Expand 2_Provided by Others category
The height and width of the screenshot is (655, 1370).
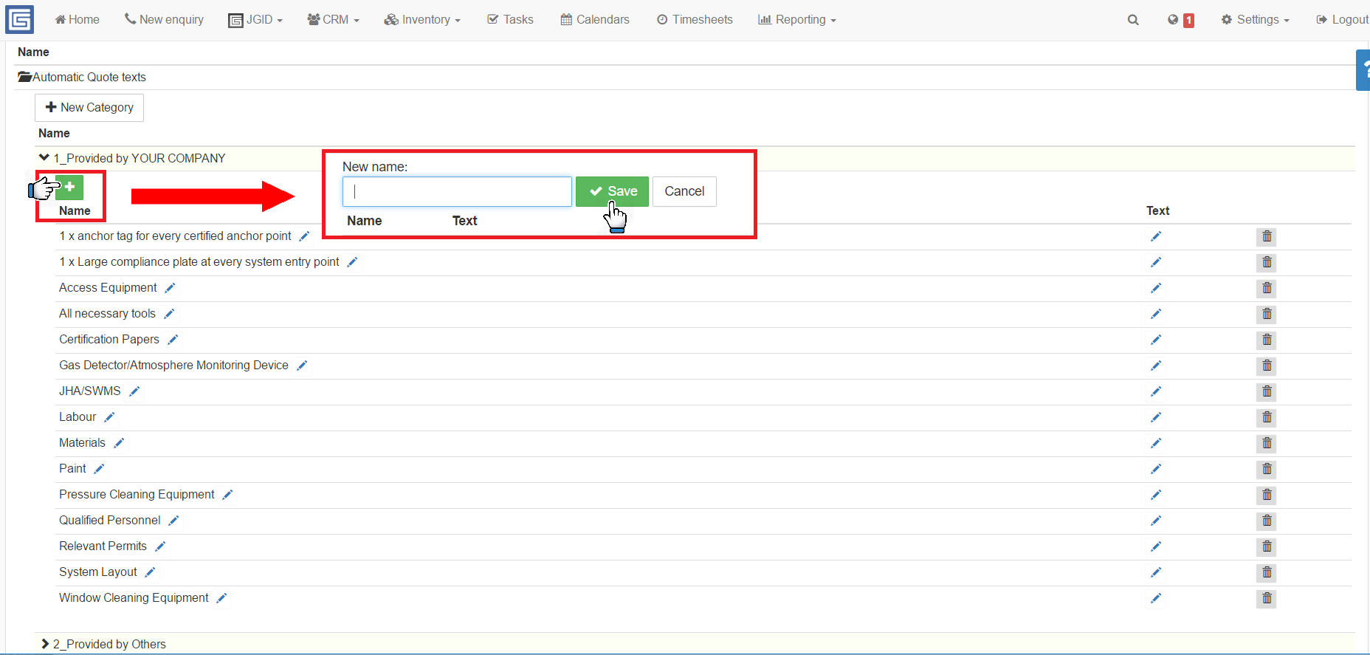[44, 644]
